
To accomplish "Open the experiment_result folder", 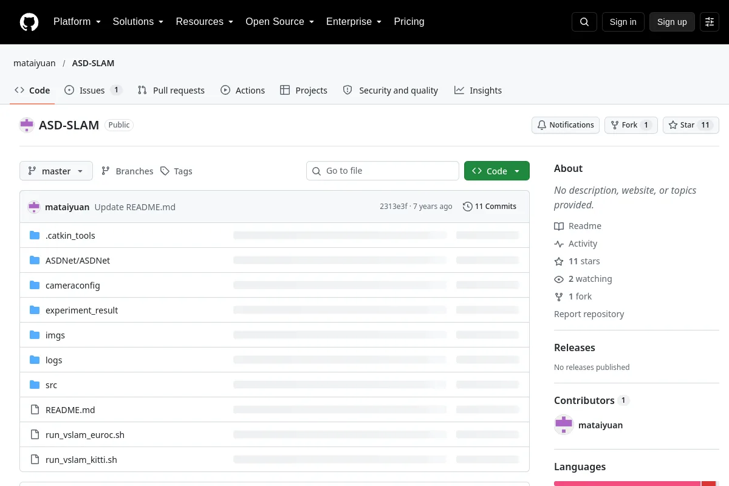I will (x=82, y=310).
